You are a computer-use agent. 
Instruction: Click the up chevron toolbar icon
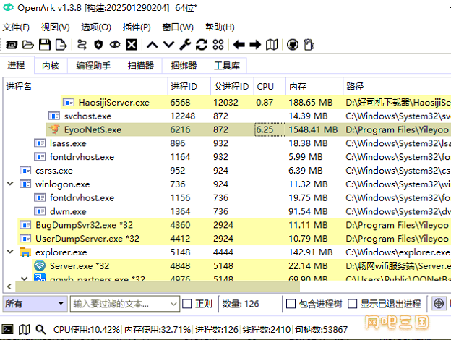153,45
